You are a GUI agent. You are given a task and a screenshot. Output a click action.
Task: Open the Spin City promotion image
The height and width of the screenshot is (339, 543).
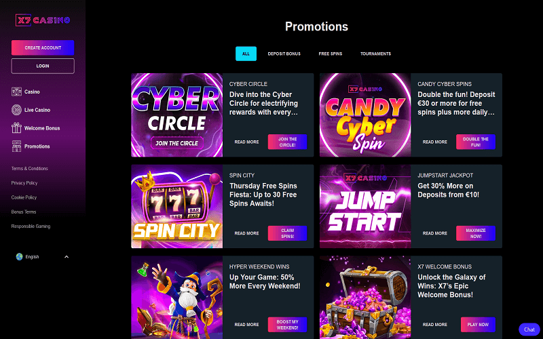pyautogui.click(x=176, y=206)
